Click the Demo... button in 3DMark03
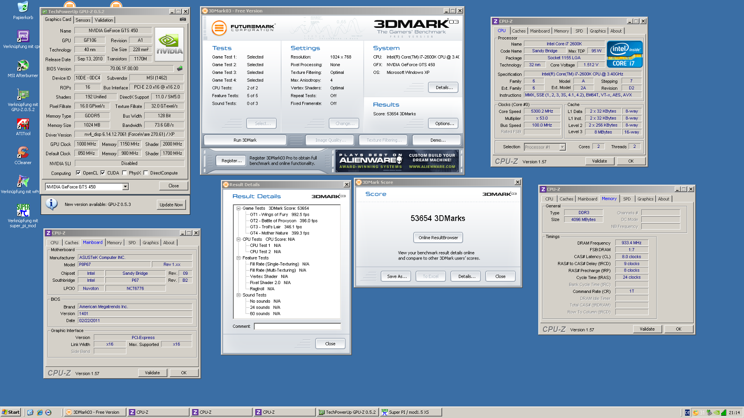The height and width of the screenshot is (418, 744). (x=438, y=140)
